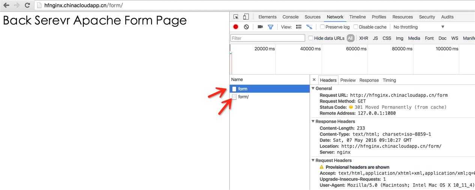This screenshot has height=190, width=475.
Task: Collapse the Response Headers section
Action: [313, 121]
